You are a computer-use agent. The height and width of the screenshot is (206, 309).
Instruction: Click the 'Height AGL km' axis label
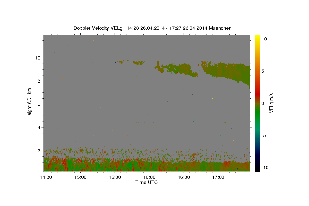click(x=30, y=103)
